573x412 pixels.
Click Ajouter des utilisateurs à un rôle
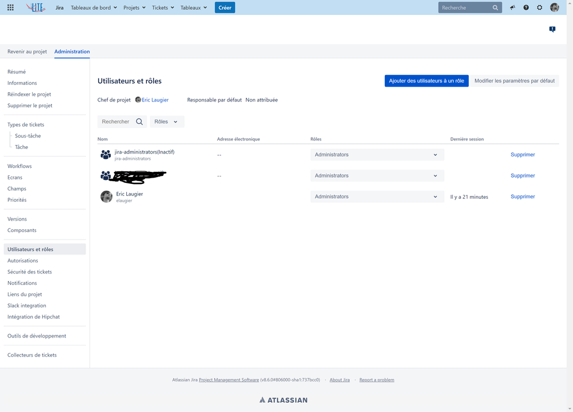(427, 81)
